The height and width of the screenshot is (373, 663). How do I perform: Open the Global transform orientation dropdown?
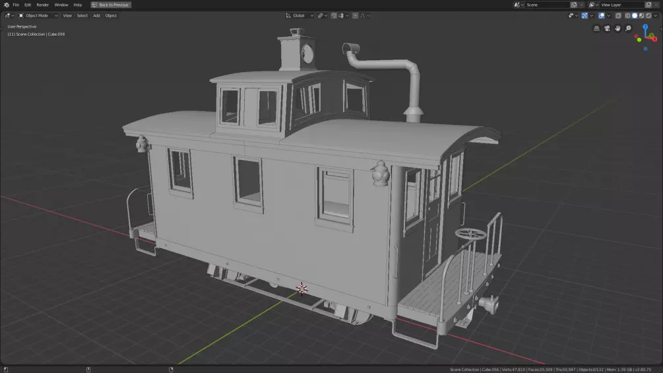pyautogui.click(x=300, y=16)
